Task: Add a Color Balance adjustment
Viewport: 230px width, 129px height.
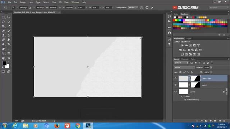Action: [x=184, y=50]
